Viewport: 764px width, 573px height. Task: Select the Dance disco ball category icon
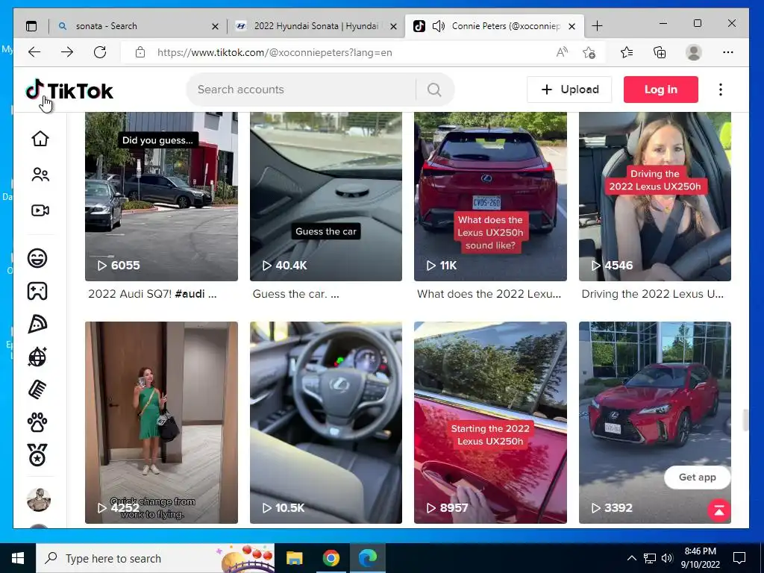(x=37, y=357)
